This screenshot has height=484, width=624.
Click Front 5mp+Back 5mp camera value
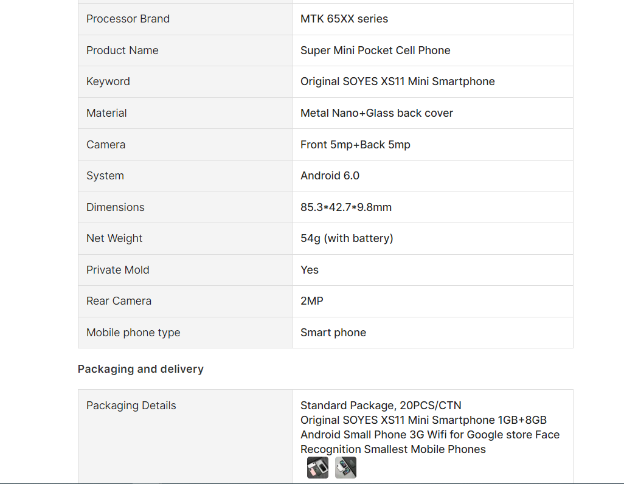click(x=355, y=145)
